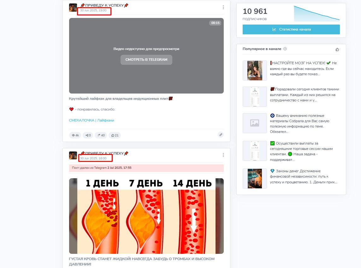Click the placeholder image of the Вашему вниманию post
This screenshot has height=268, width=361.
point(255,123)
